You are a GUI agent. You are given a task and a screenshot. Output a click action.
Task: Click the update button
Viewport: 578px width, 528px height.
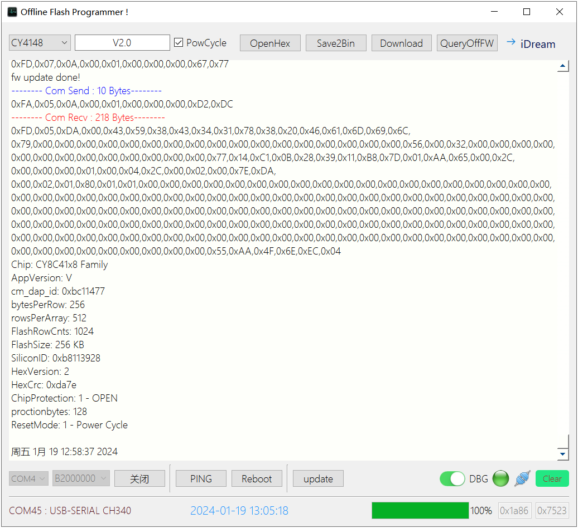point(318,478)
